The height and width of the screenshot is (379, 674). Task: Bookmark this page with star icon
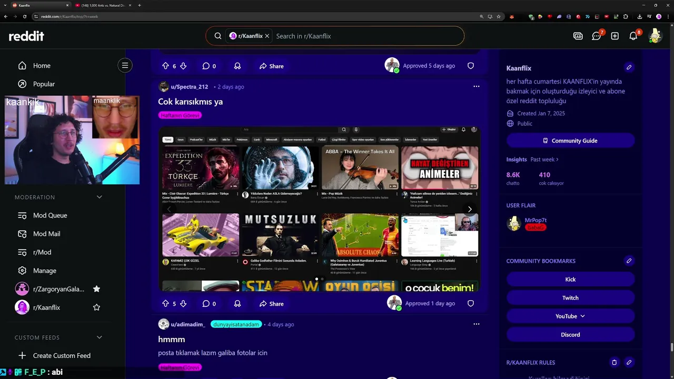coord(499,17)
